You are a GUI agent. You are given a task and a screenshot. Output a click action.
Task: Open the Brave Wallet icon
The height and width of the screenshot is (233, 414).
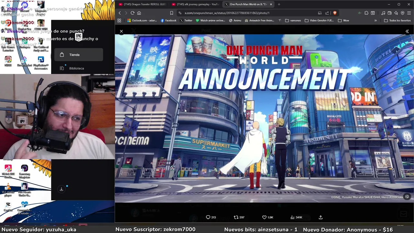pos(389,13)
